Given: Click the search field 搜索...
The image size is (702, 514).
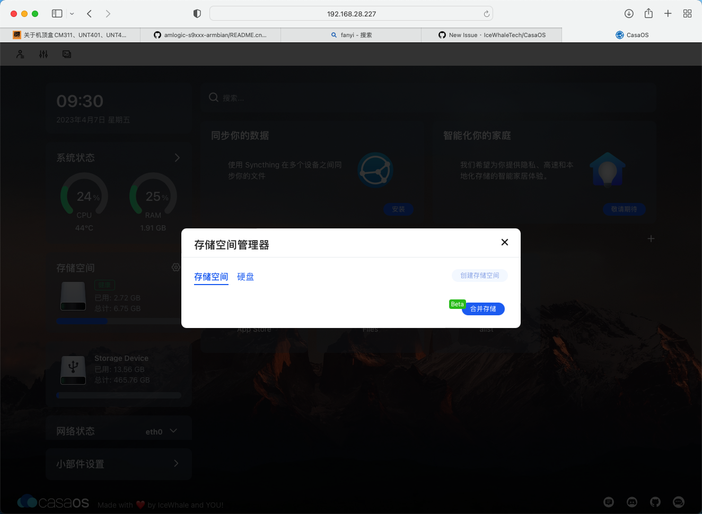Looking at the screenshot, I should coord(428,98).
